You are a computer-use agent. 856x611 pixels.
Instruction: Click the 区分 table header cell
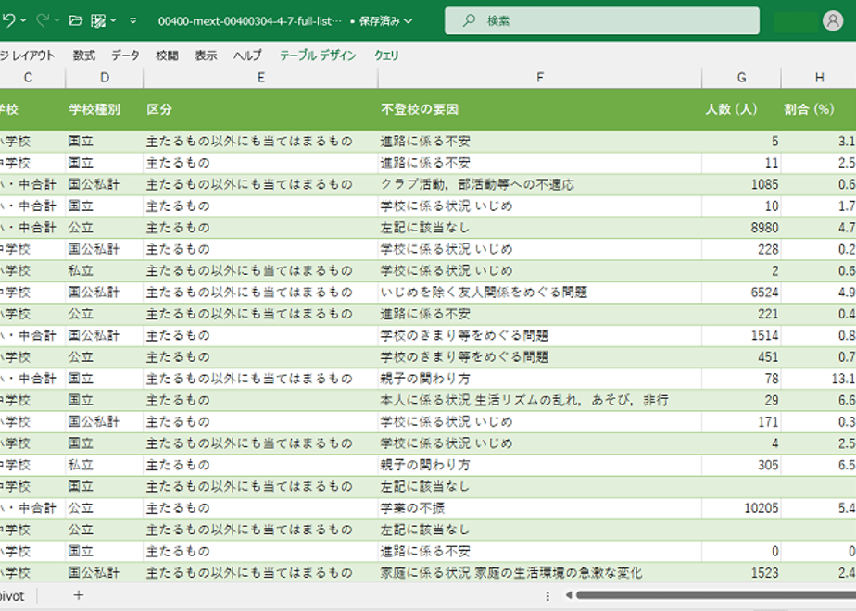tap(260, 109)
